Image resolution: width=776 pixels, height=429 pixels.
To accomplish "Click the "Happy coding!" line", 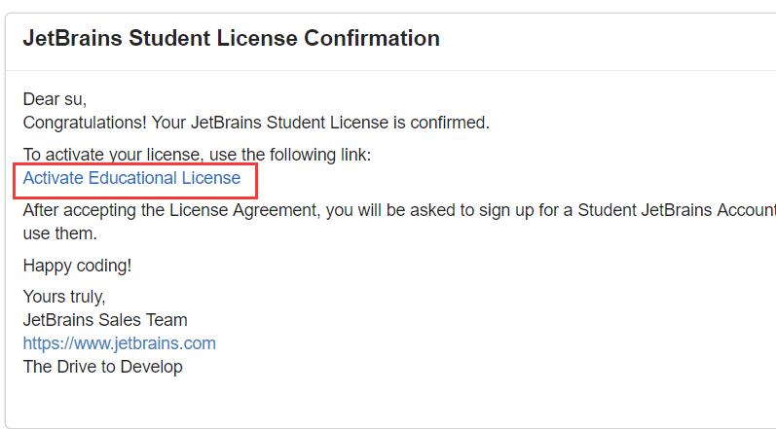I will coord(76,266).
